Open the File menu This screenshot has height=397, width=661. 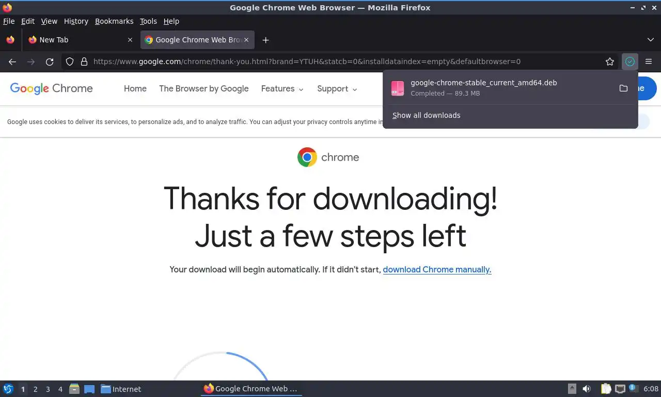pyautogui.click(x=9, y=21)
